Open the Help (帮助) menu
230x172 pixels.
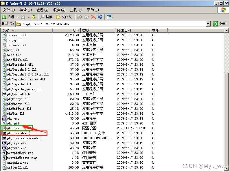93,10
